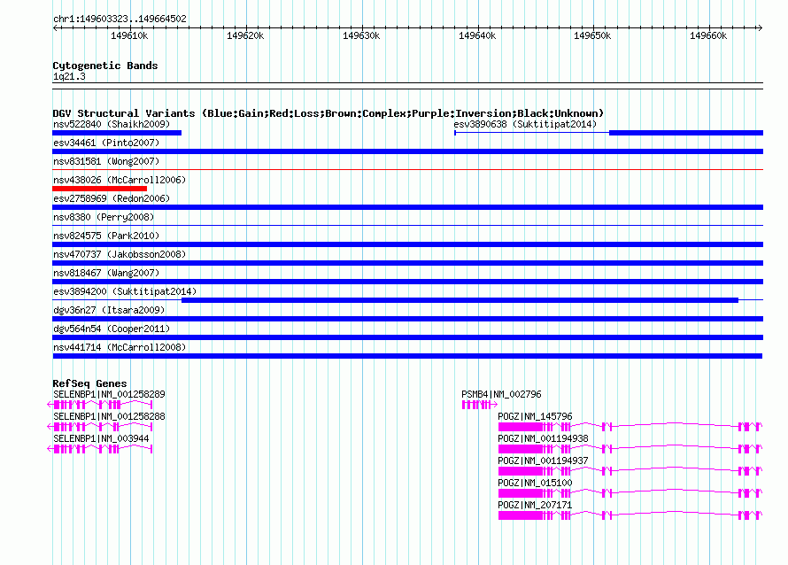Click the esv3894200 blue gain bar
Screen dimensions: 788x565
[460, 300]
